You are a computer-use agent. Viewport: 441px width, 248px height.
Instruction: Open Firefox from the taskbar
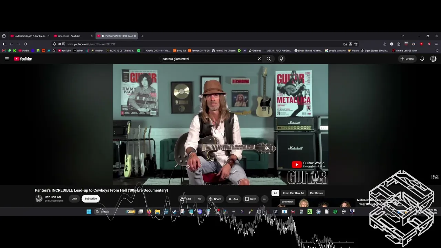coord(149,212)
